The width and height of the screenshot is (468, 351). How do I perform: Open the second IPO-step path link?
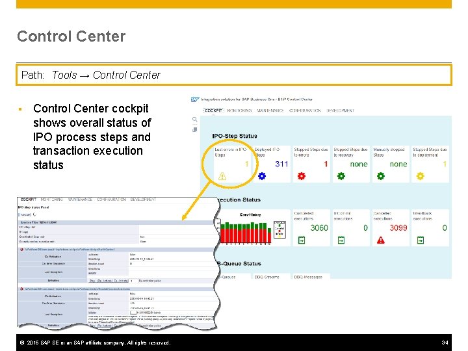pos(77,289)
